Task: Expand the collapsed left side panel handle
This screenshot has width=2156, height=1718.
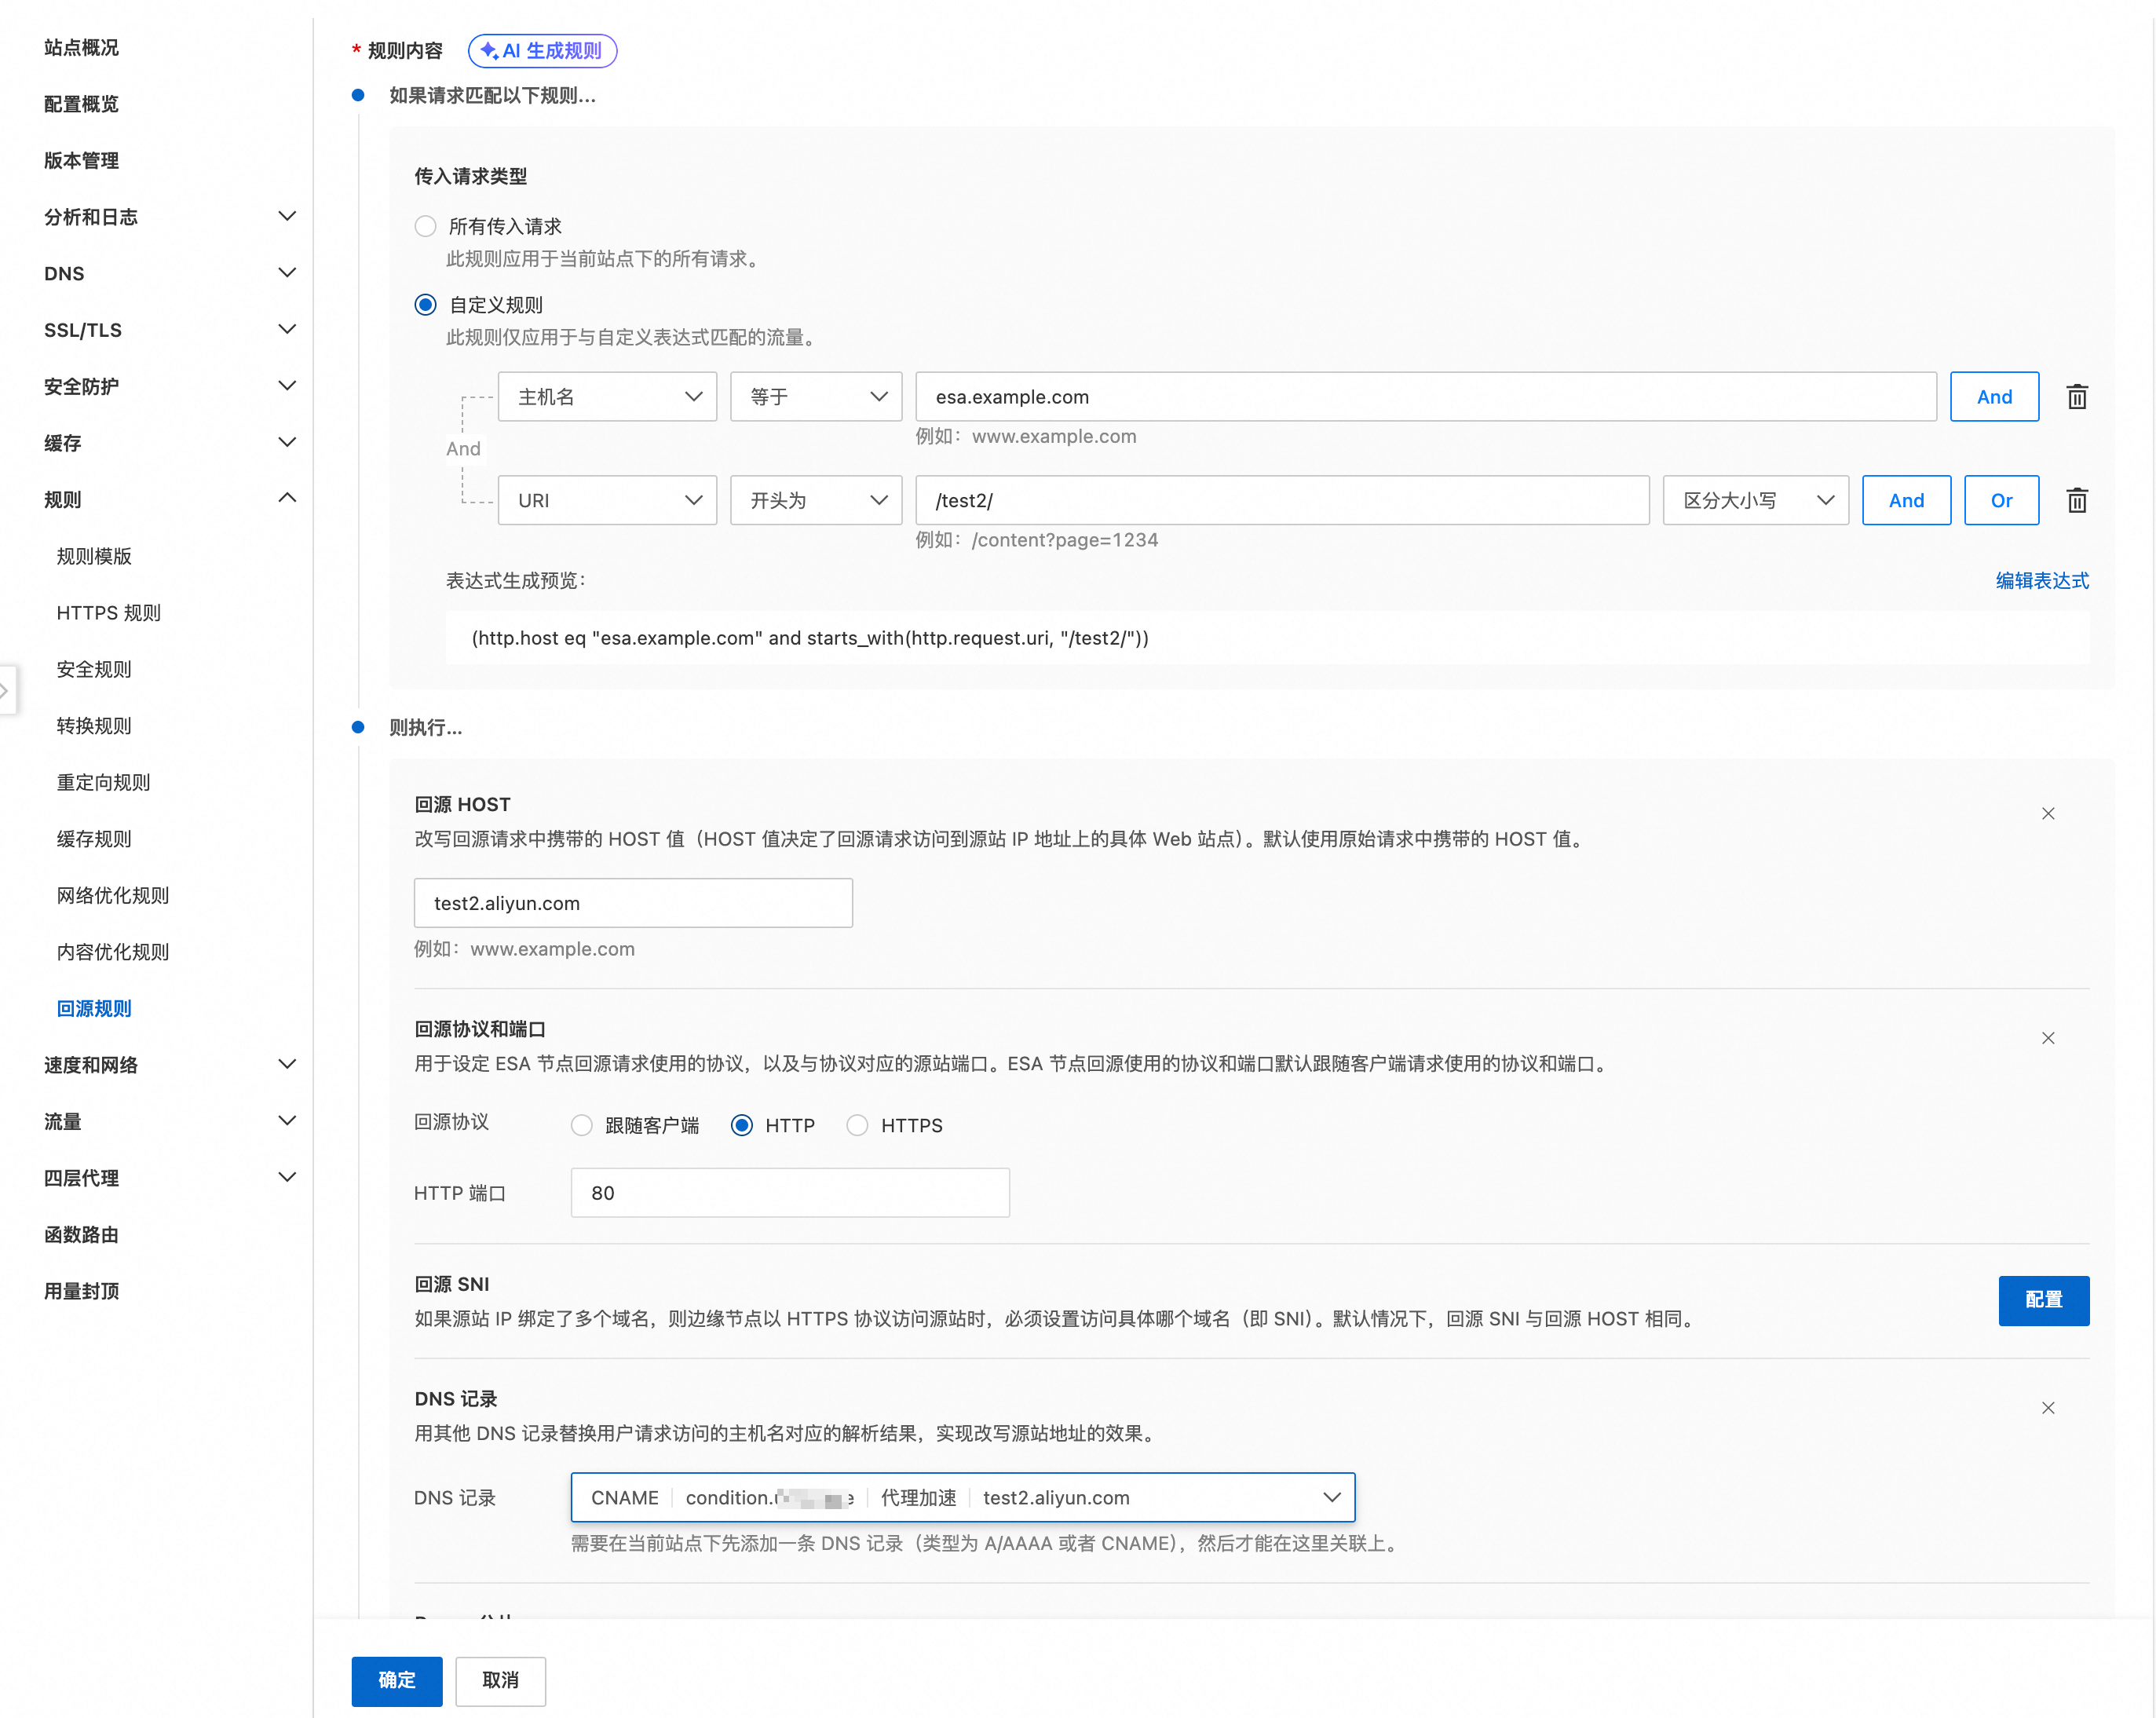Action: point(6,690)
